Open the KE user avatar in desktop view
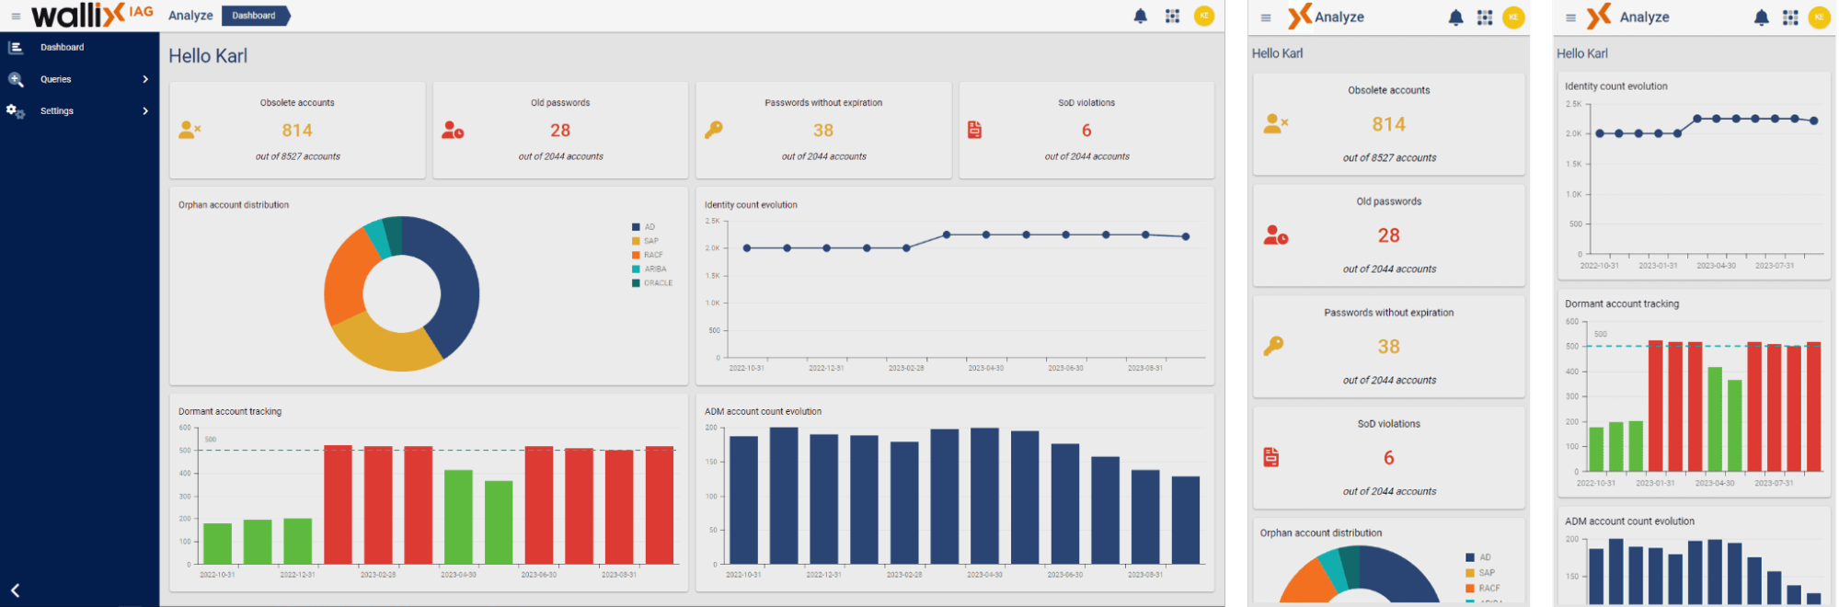 click(1203, 16)
